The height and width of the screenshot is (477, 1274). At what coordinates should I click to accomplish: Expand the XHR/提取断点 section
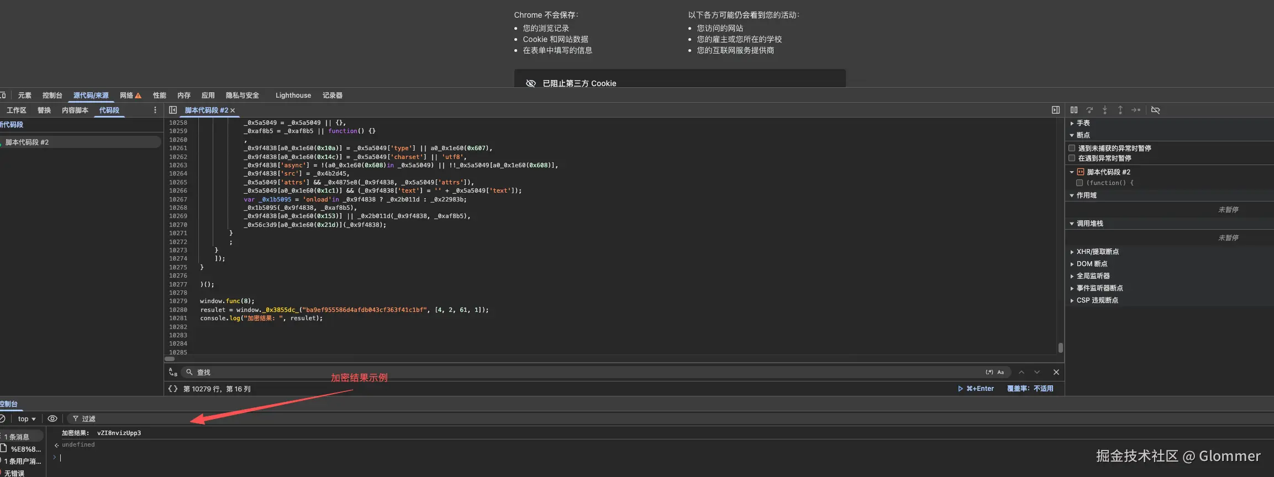coord(1072,252)
